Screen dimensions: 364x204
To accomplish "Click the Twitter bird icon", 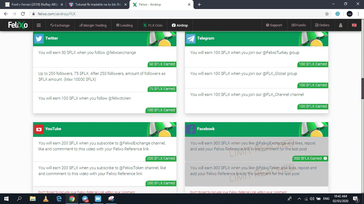I will (39, 39).
